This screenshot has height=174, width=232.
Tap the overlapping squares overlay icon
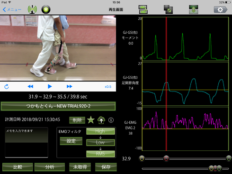click(x=168, y=9)
